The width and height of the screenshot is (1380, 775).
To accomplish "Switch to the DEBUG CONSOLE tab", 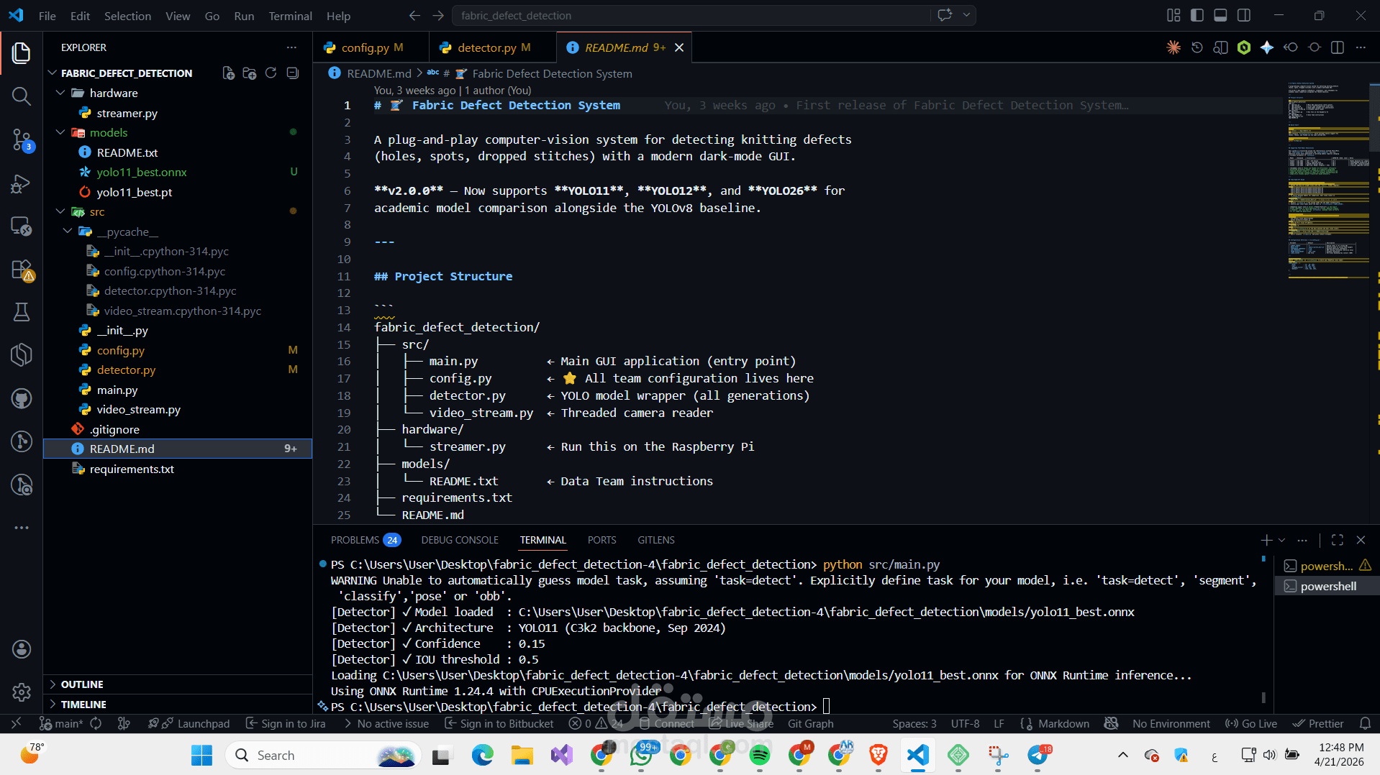I will point(460,540).
